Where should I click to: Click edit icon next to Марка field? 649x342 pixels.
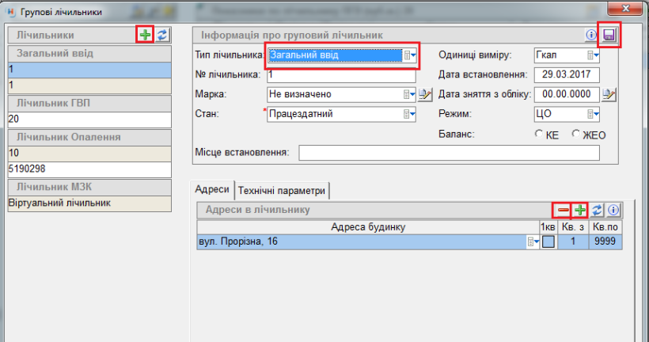[426, 95]
